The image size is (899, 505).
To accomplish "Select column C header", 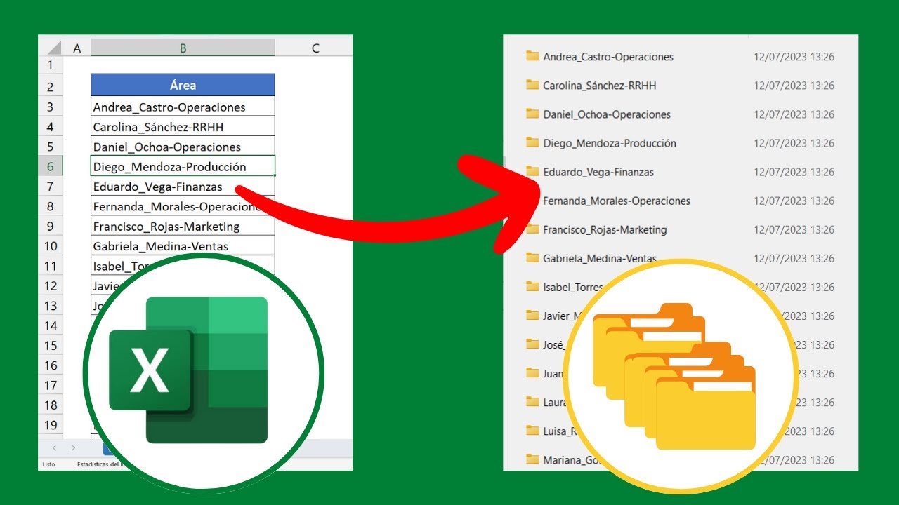I will click(314, 48).
